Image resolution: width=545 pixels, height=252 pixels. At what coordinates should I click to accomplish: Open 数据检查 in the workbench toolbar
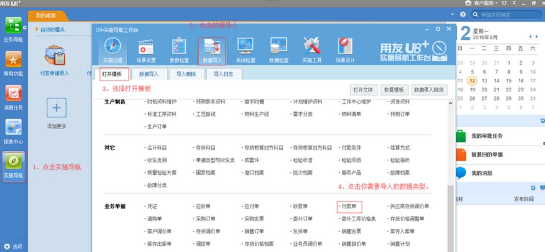279,50
